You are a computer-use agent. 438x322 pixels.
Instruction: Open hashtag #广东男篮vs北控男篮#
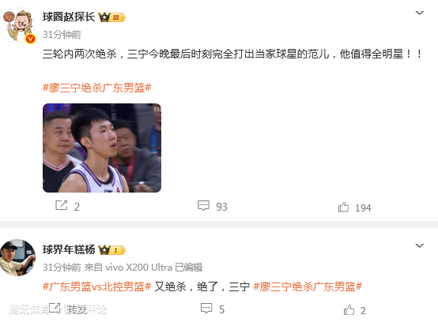tap(97, 286)
